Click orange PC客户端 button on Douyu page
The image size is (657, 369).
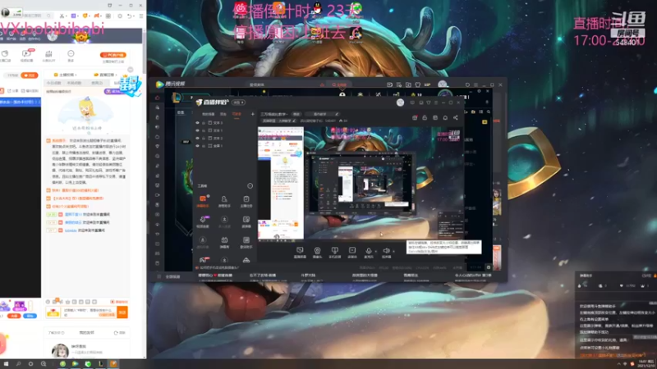[113, 55]
